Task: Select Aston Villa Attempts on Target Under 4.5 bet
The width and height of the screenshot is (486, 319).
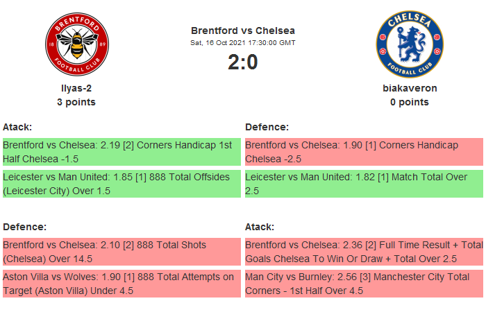Action: tap(121, 283)
